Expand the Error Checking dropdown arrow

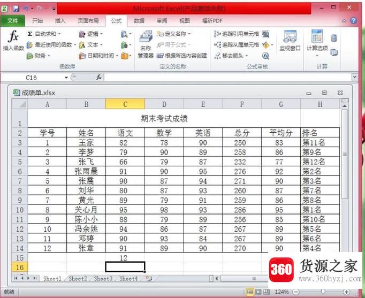(272, 45)
